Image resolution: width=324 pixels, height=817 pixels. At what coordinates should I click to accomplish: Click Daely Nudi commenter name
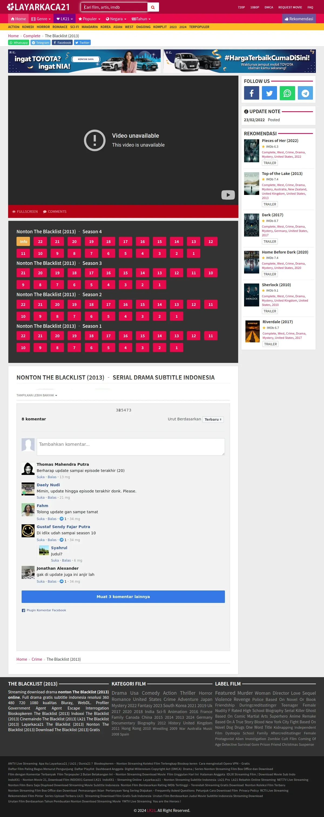48,485
